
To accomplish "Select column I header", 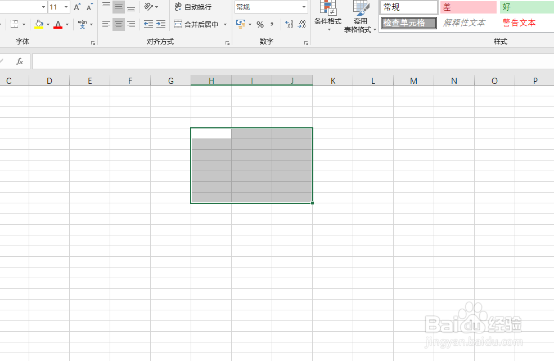I will [251, 81].
